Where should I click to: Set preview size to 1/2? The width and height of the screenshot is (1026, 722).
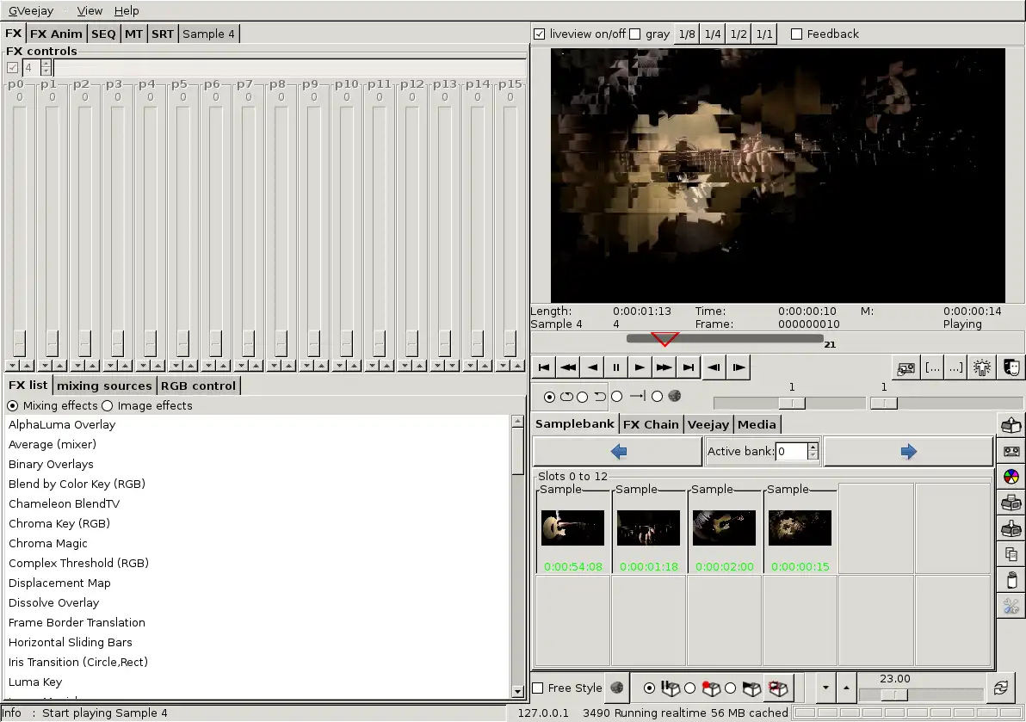click(739, 34)
